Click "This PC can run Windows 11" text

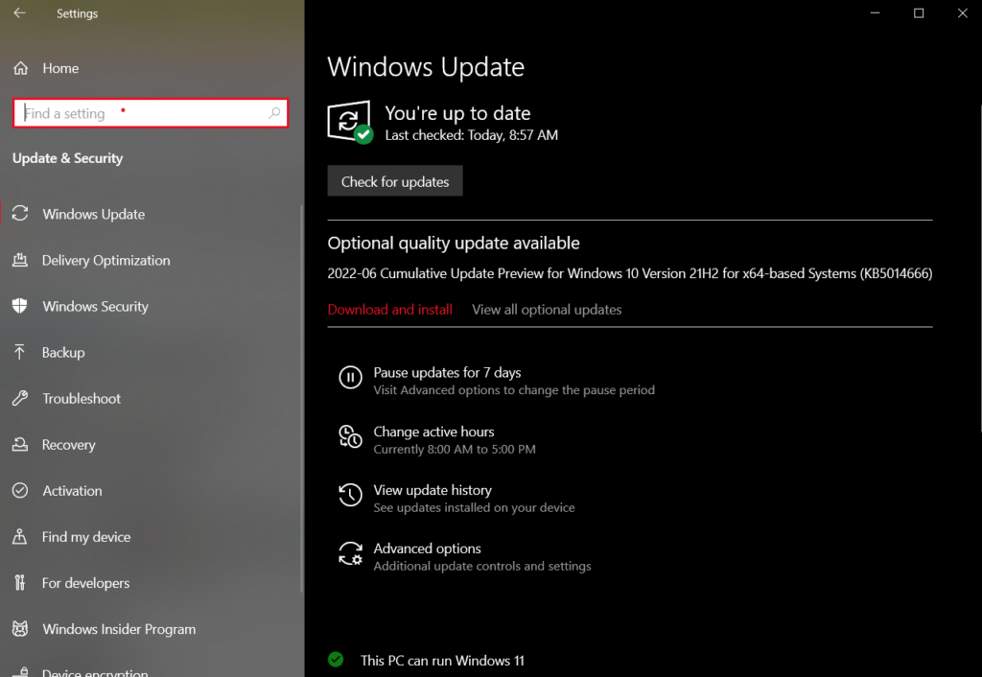click(442, 660)
